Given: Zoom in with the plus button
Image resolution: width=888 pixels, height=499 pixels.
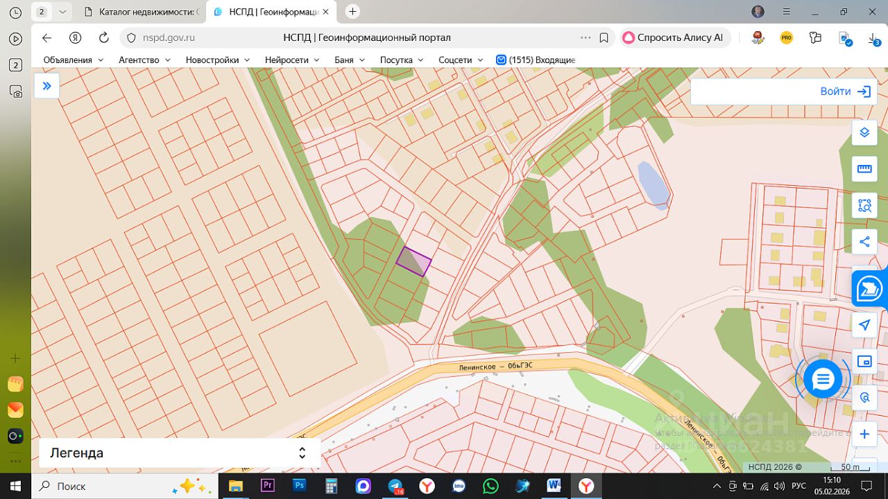Looking at the screenshot, I should coord(864,435).
